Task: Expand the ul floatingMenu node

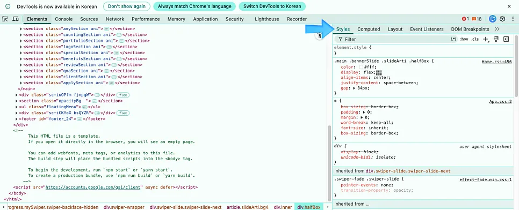Action: click(x=17, y=107)
